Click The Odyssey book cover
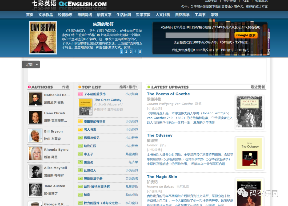The height and width of the screenshot is (206, 288). tap(249, 153)
